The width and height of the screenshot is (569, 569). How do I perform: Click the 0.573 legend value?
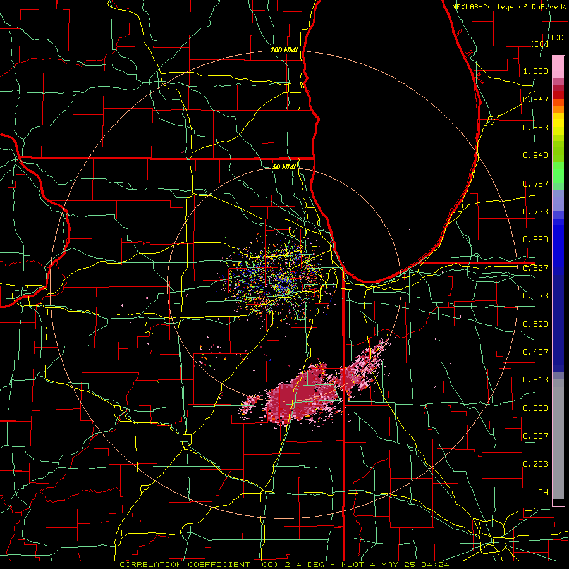click(535, 296)
